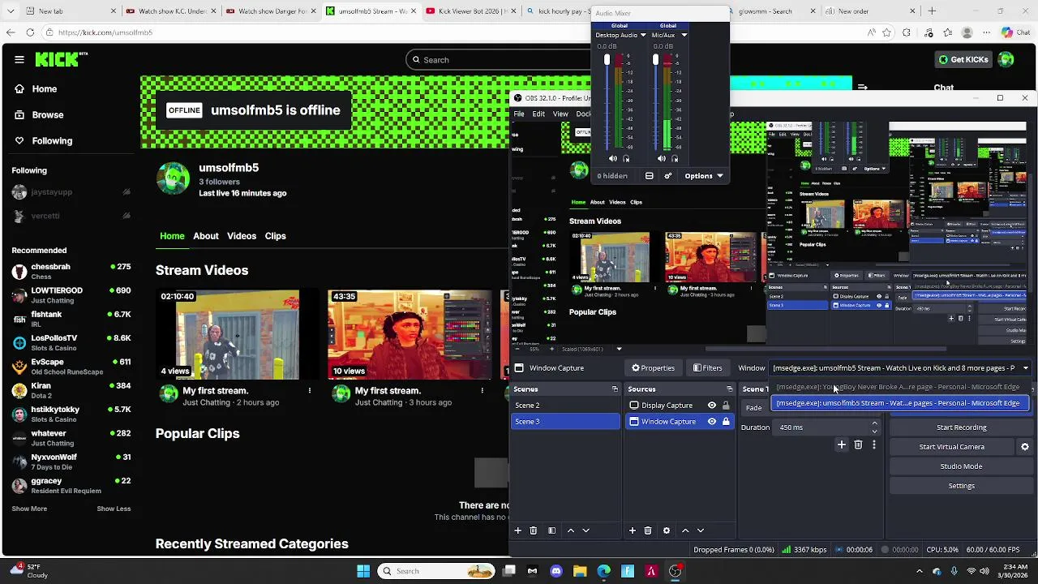Open scene filters icon in Scenes dock
Image resolution: width=1038 pixels, height=584 pixels.
tap(551, 530)
